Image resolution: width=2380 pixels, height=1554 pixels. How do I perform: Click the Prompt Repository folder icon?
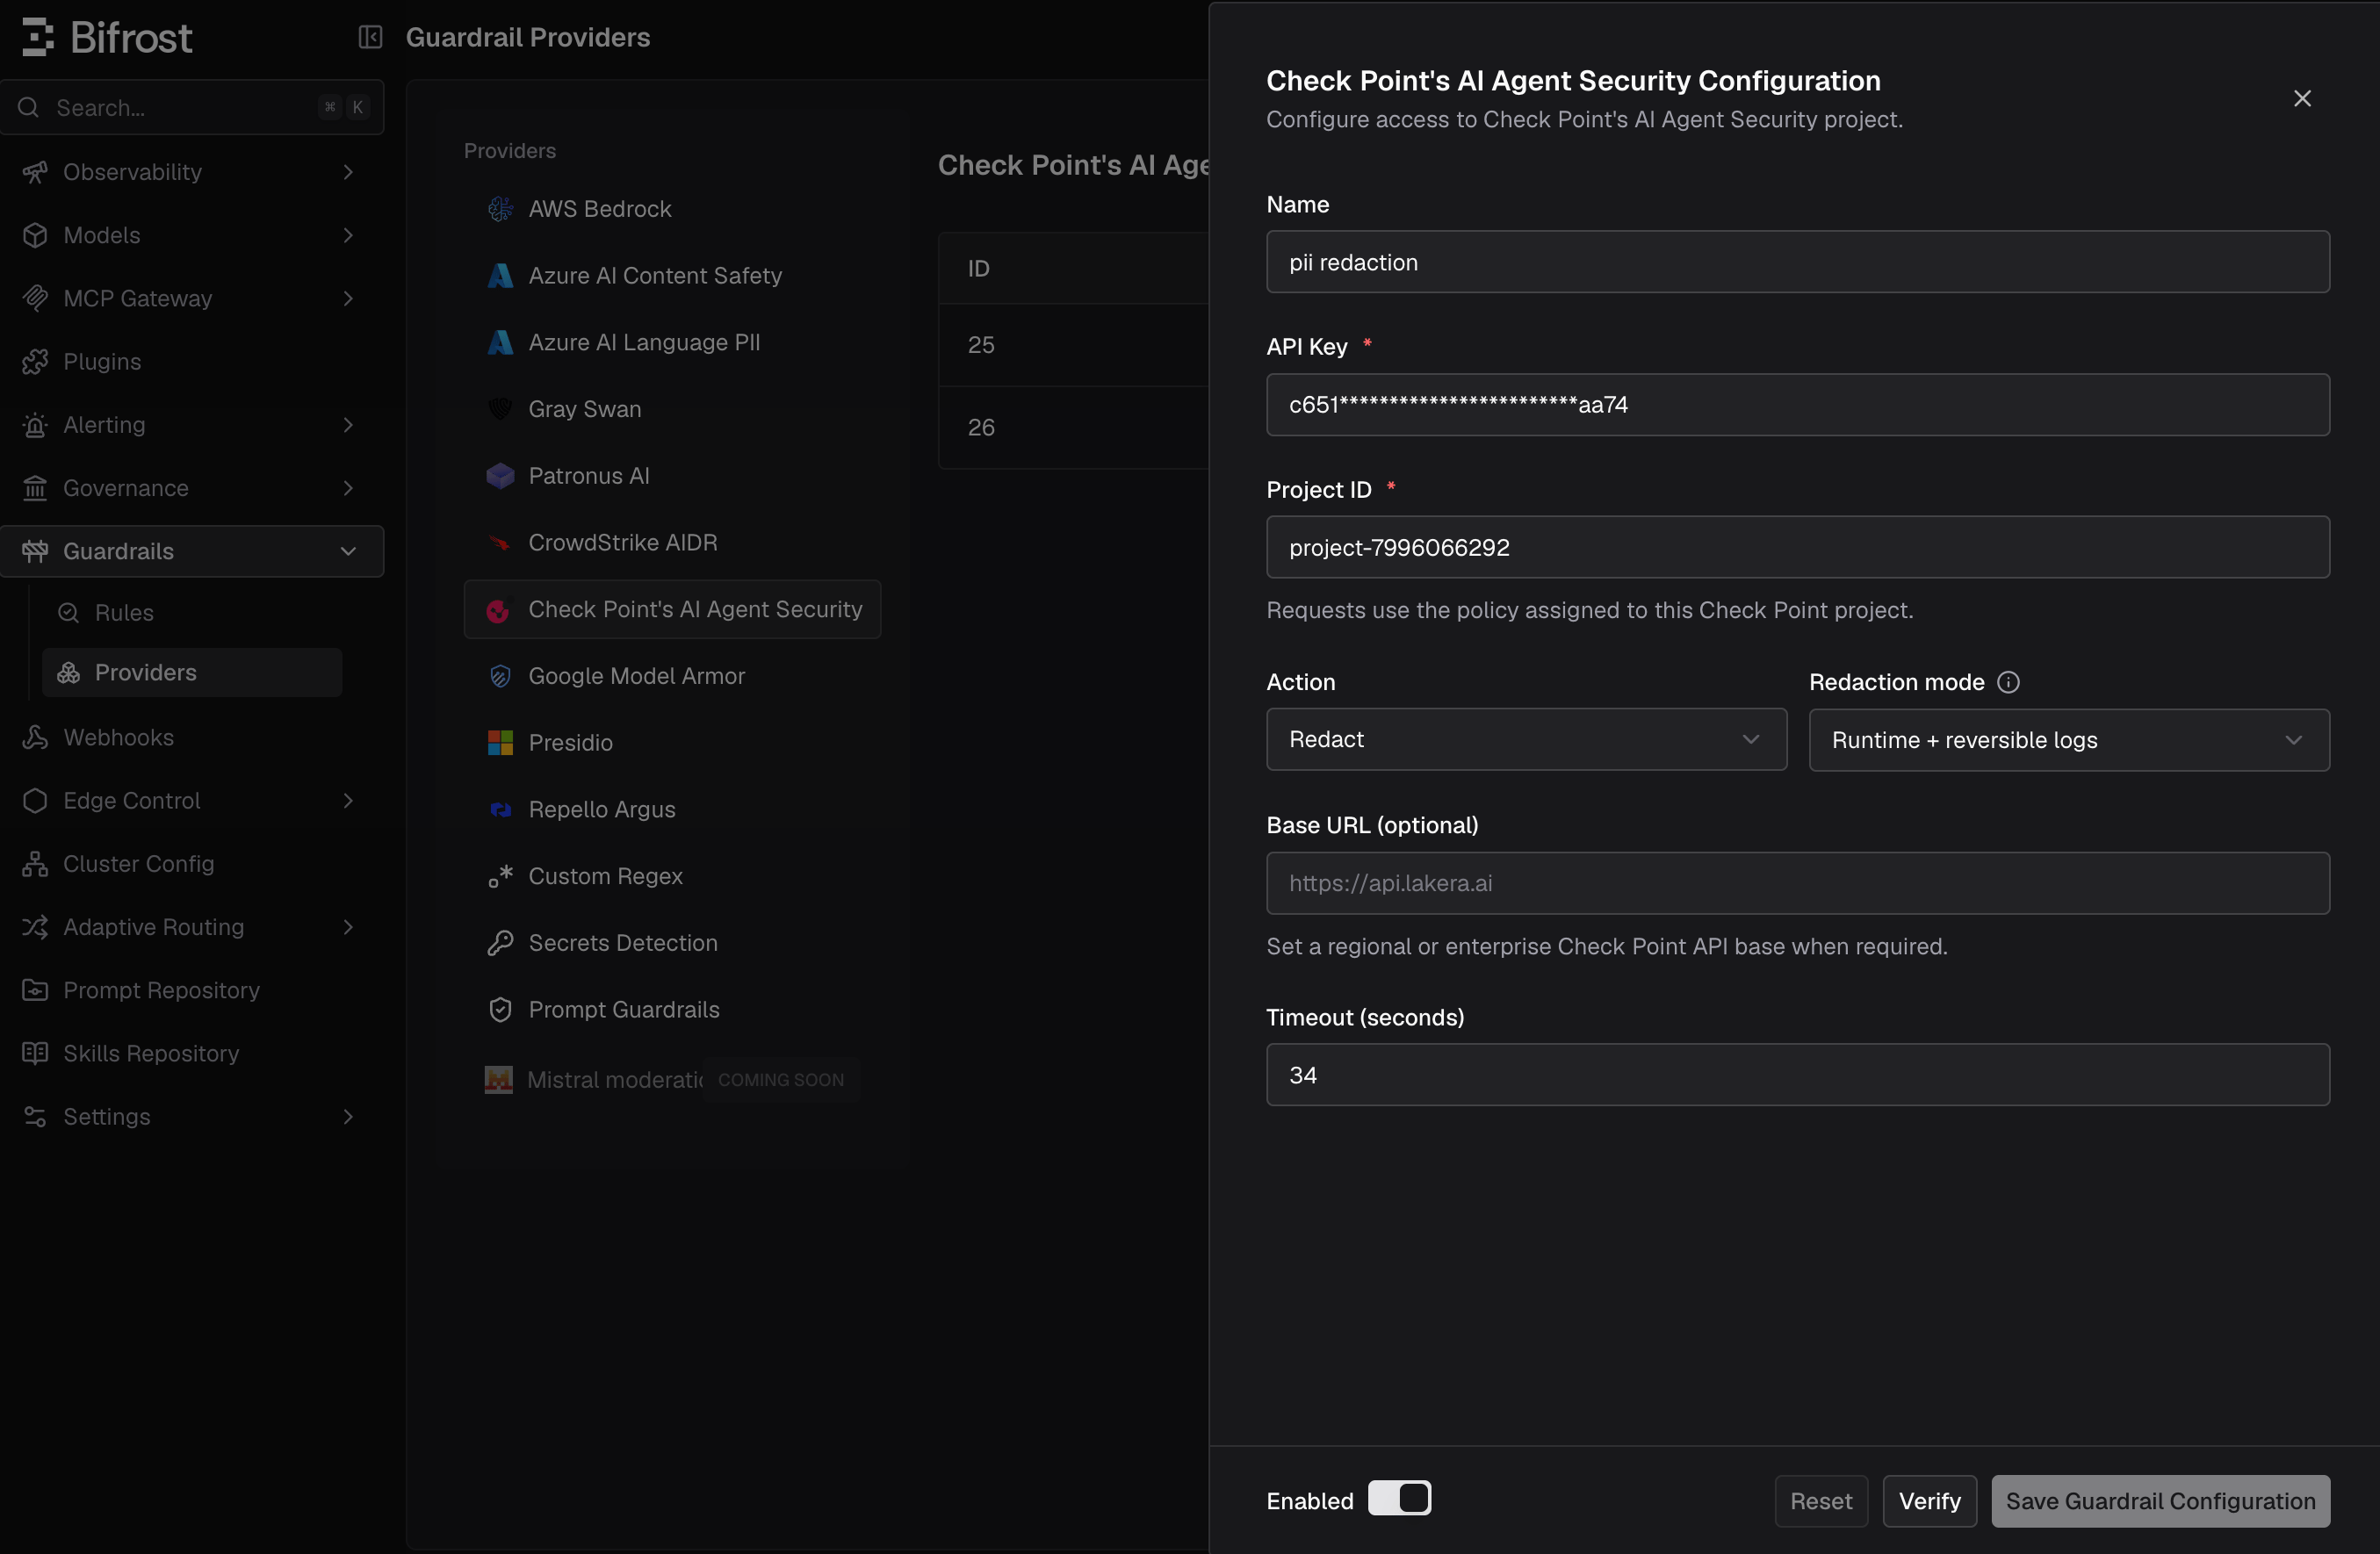35,990
